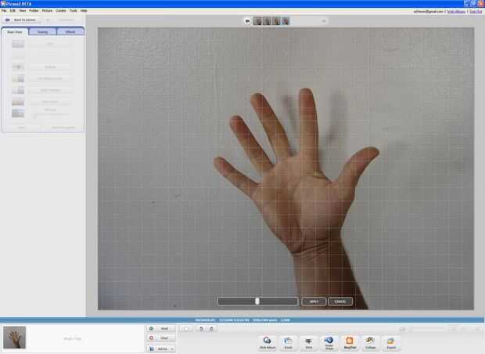Open the Help menu

pyautogui.click(x=84, y=10)
